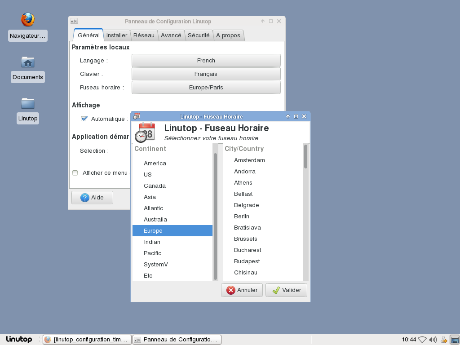Click the network status tray icon
460x345 pixels.
click(422, 340)
